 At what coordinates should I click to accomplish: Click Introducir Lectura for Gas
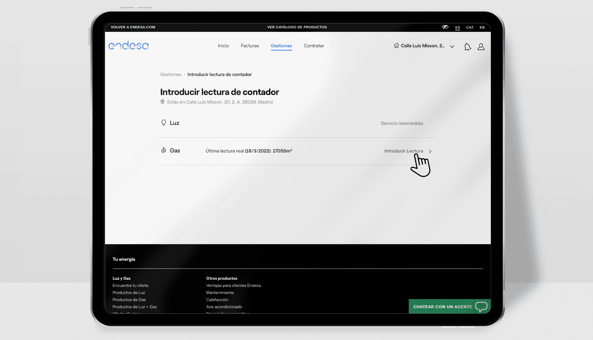404,151
